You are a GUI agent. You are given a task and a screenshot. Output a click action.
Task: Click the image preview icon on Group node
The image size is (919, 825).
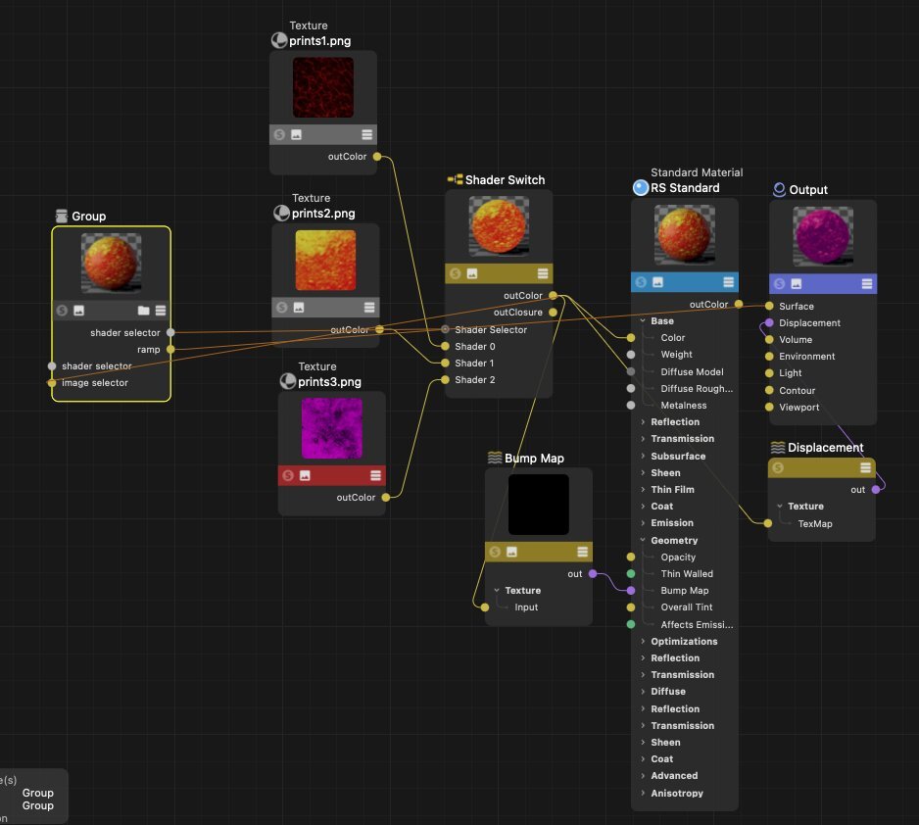pyautogui.click(x=78, y=310)
